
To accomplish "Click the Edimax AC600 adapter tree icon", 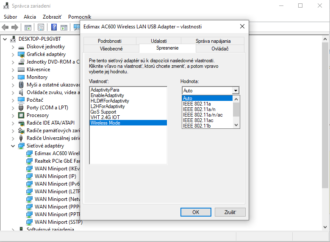I will [x=29, y=153].
